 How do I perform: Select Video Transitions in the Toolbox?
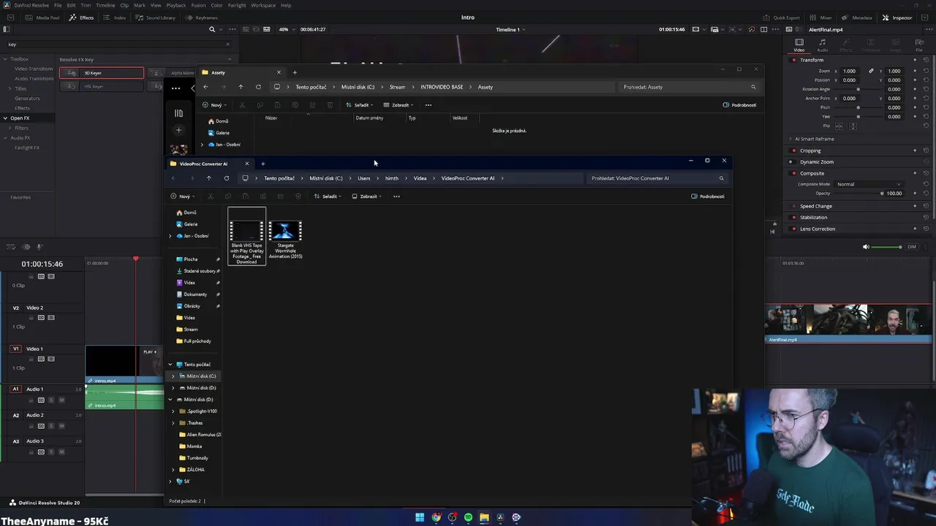(34, 69)
